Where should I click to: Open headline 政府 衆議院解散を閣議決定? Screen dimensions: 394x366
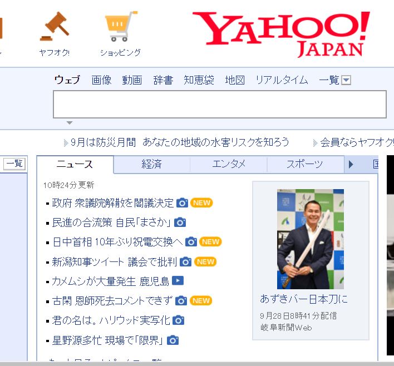(x=113, y=203)
